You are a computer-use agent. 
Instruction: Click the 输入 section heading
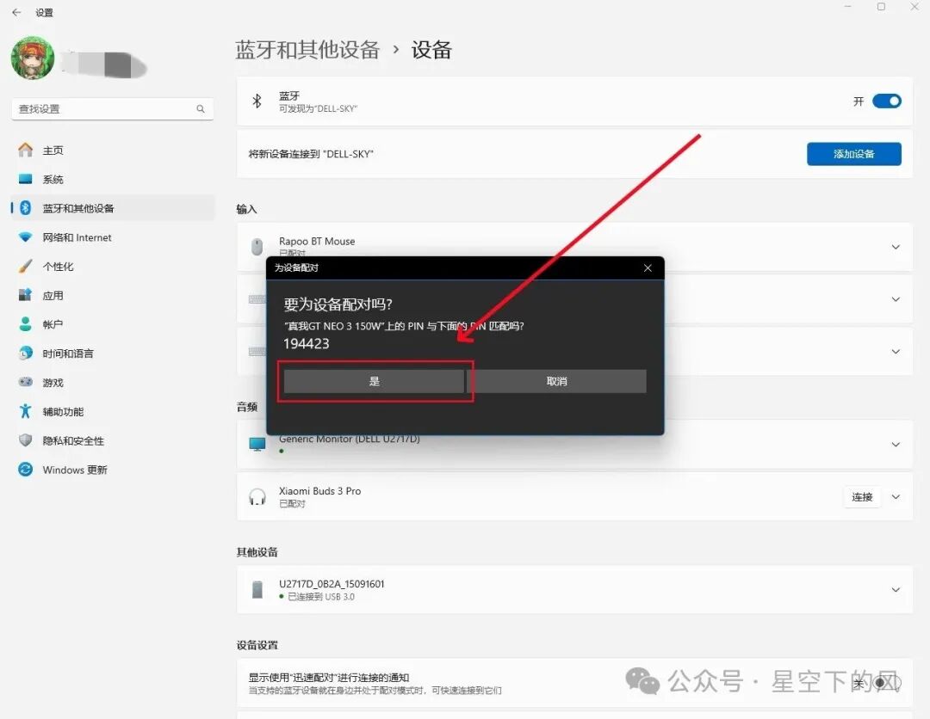[x=247, y=209]
